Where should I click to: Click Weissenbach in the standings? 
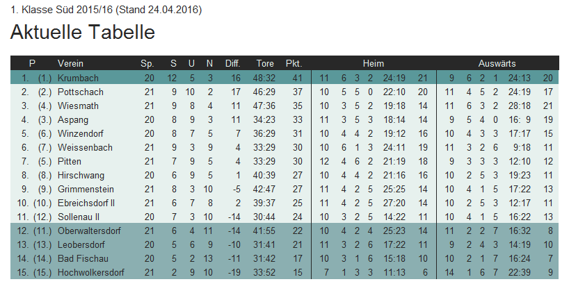click(x=83, y=147)
